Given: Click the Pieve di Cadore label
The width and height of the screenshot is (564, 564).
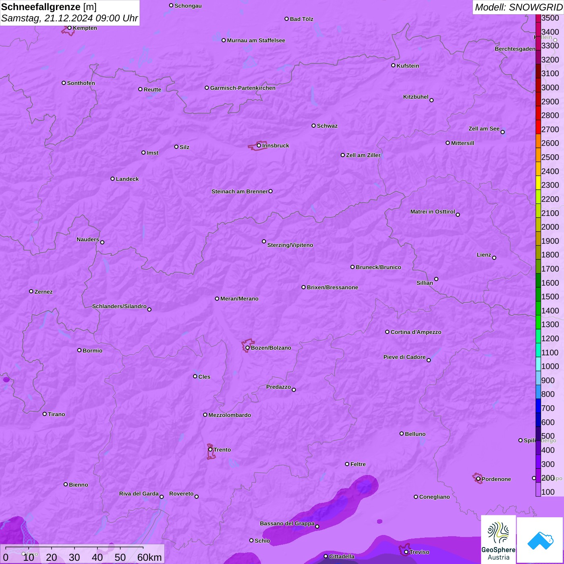Looking at the screenshot, I should pos(404,357).
